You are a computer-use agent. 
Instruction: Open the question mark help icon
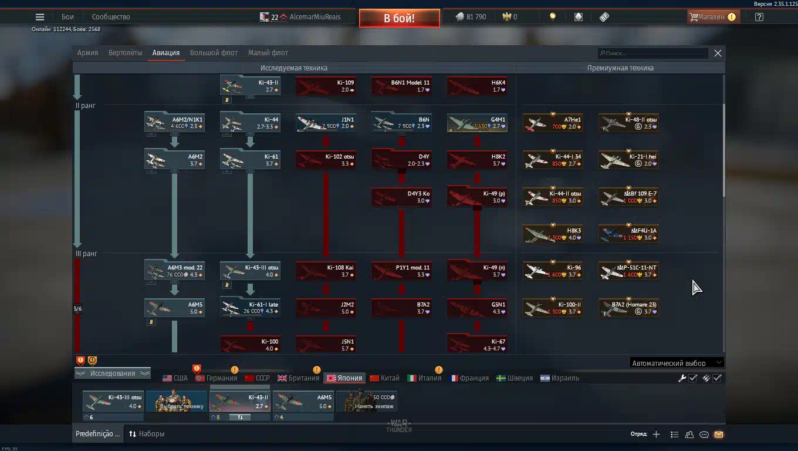click(x=759, y=17)
